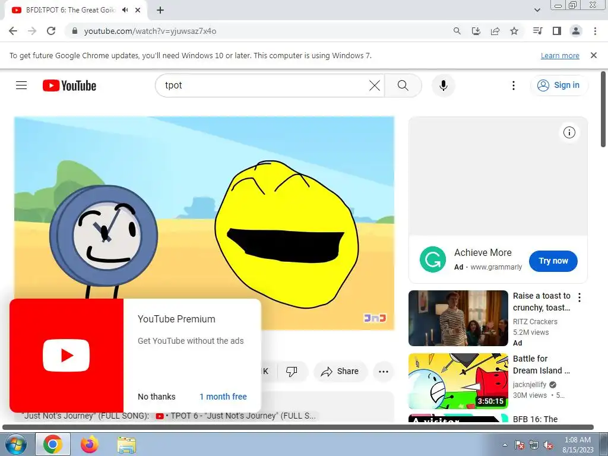Open the YouTube hamburger guide menu
The height and width of the screenshot is (456, 608).
(x=21, y=85)
